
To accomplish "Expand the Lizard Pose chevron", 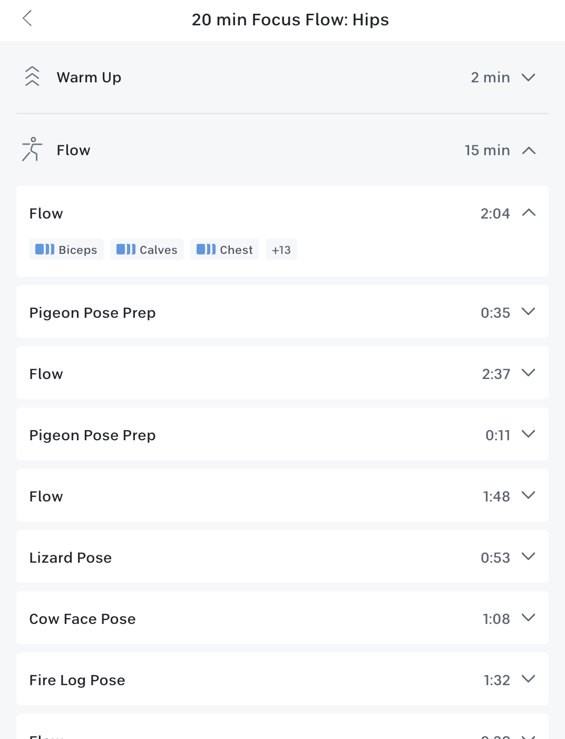I will click(x=528, y=556).
